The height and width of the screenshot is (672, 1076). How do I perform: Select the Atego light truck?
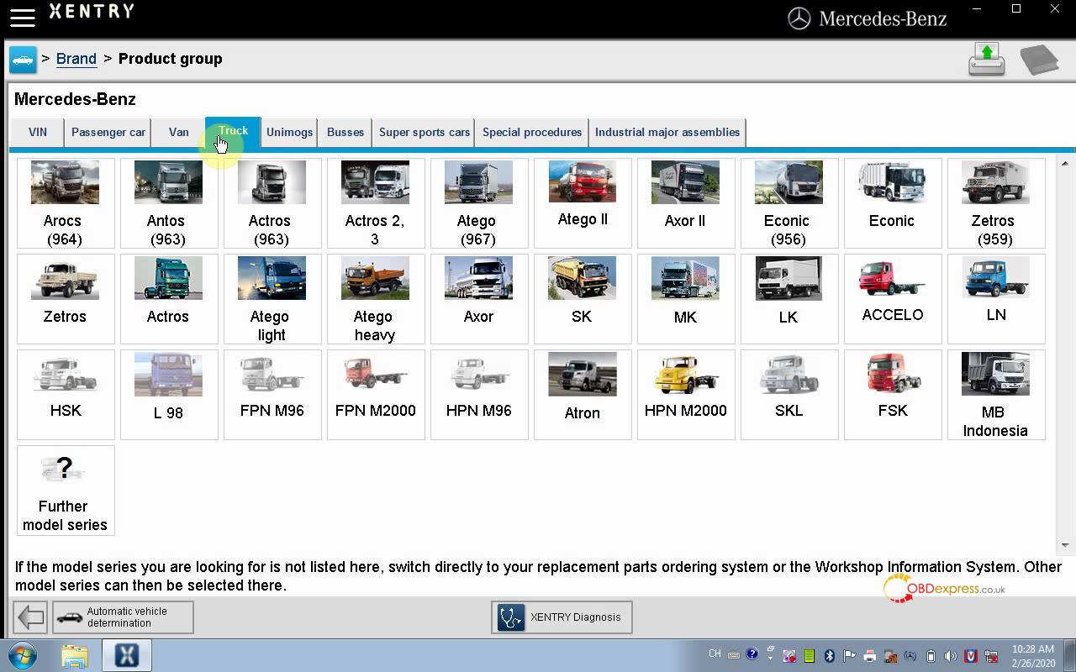click(x=272, y=299)
